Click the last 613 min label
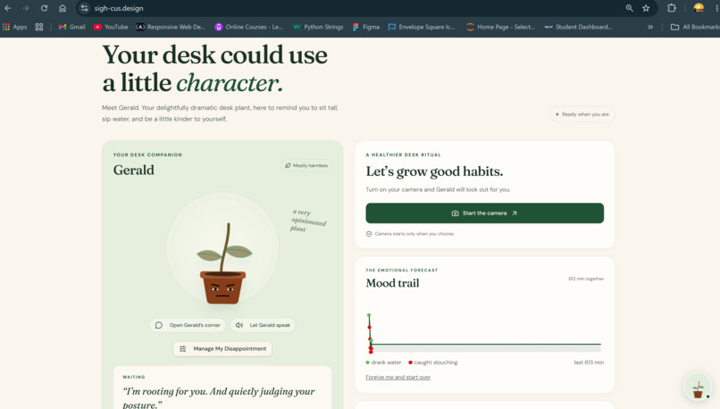The width and height of the screenshot is (720, 409). pyautogui.click(x=589, y=363)
